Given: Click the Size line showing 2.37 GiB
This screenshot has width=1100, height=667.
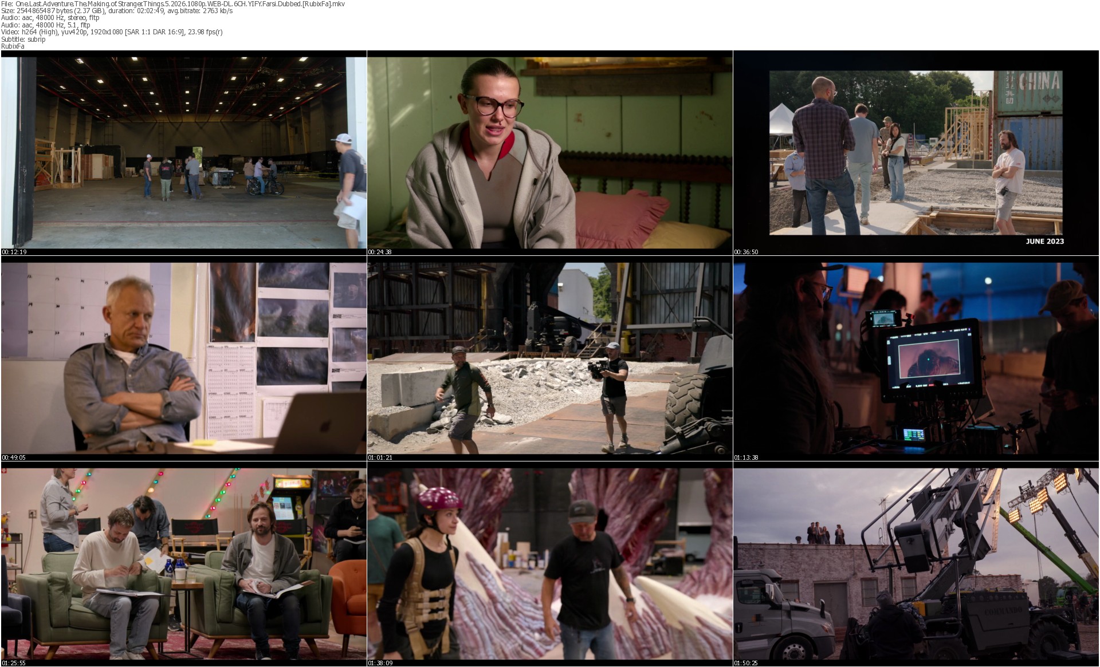Looking at the screenshot, I should [x=117, y=11].
